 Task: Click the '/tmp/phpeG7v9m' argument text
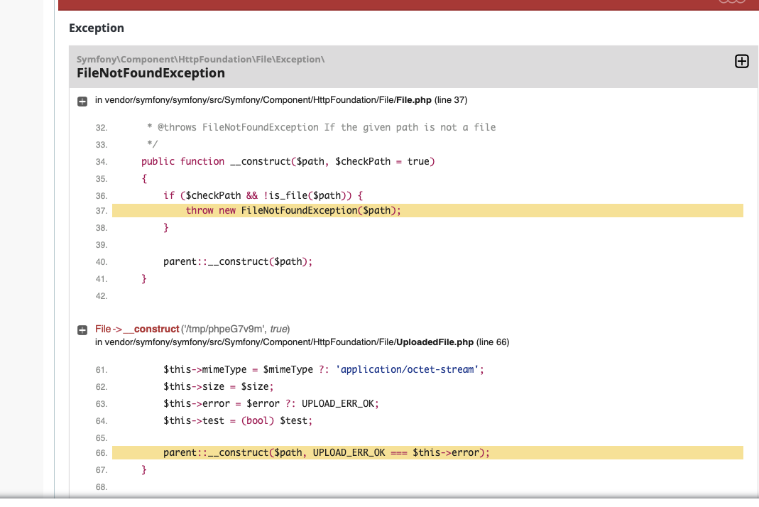[224, 329]
